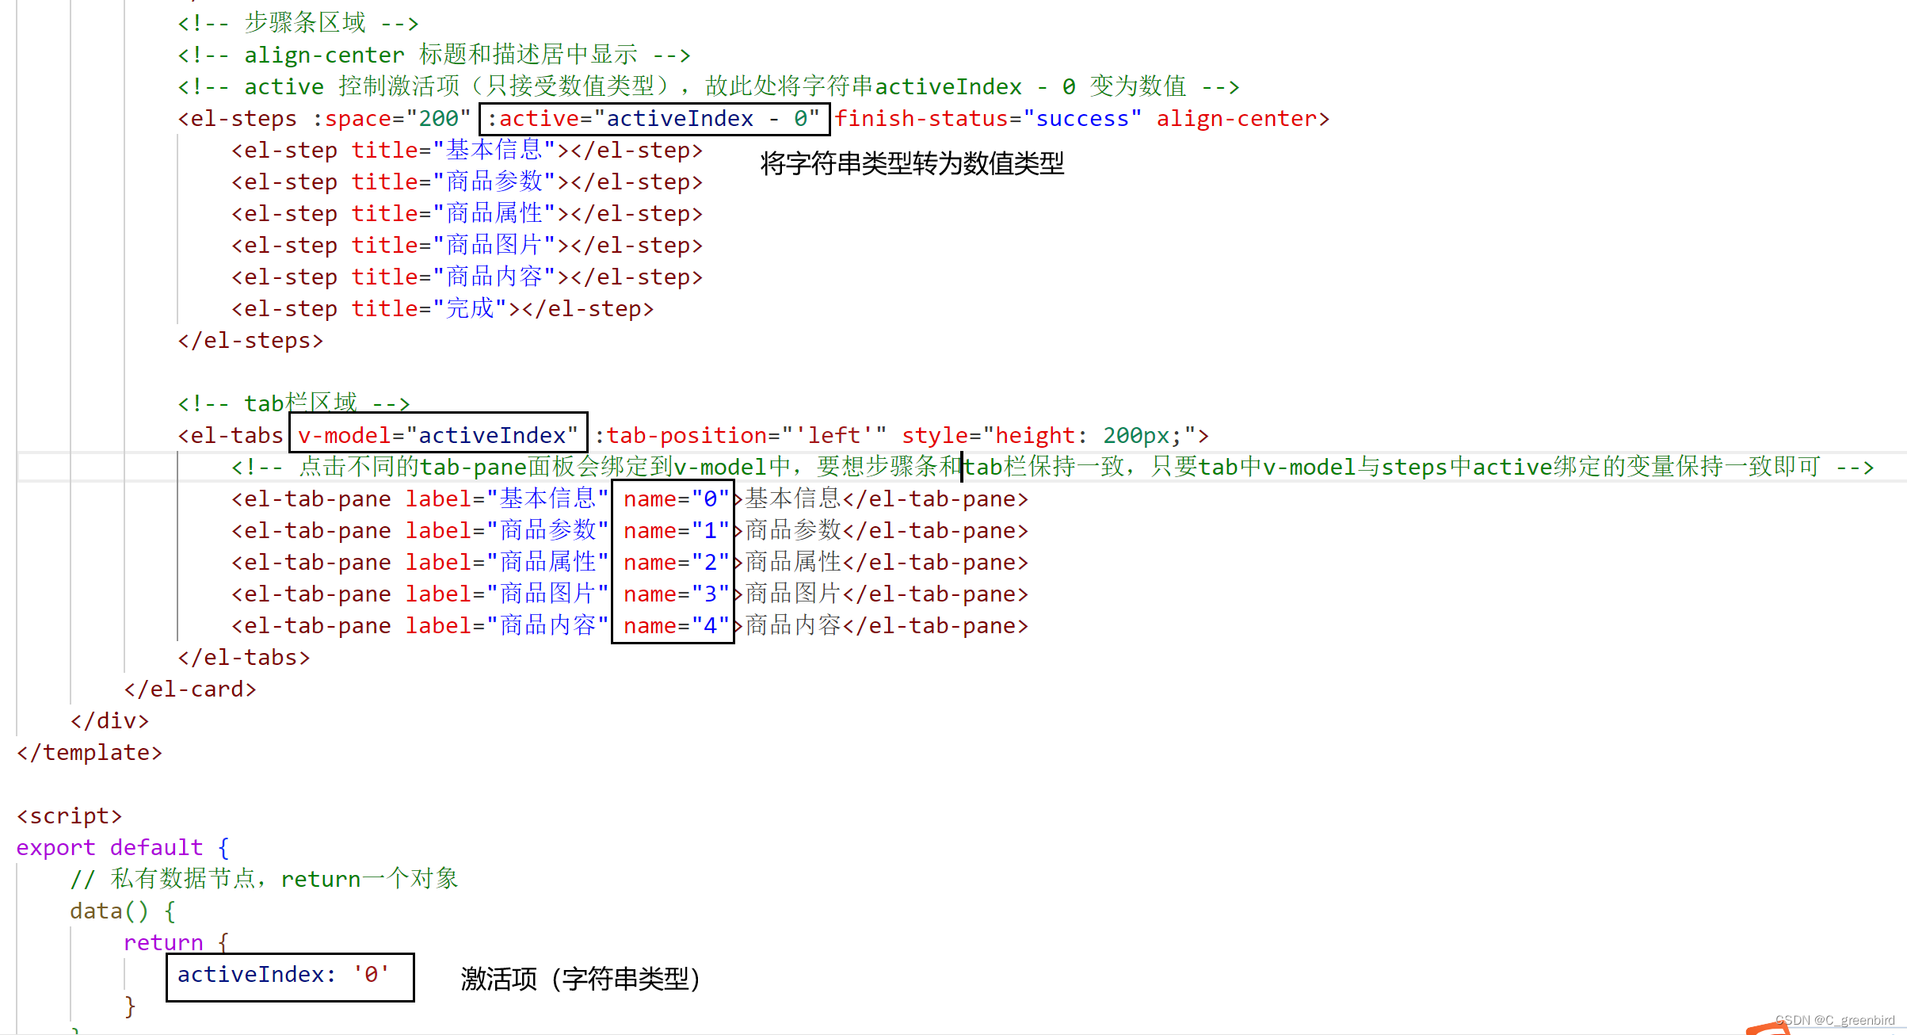The height and width of the screenshot is (1035, 1907).
Task: Click the el-step line titled 商品内容
Action: (467, 277)
